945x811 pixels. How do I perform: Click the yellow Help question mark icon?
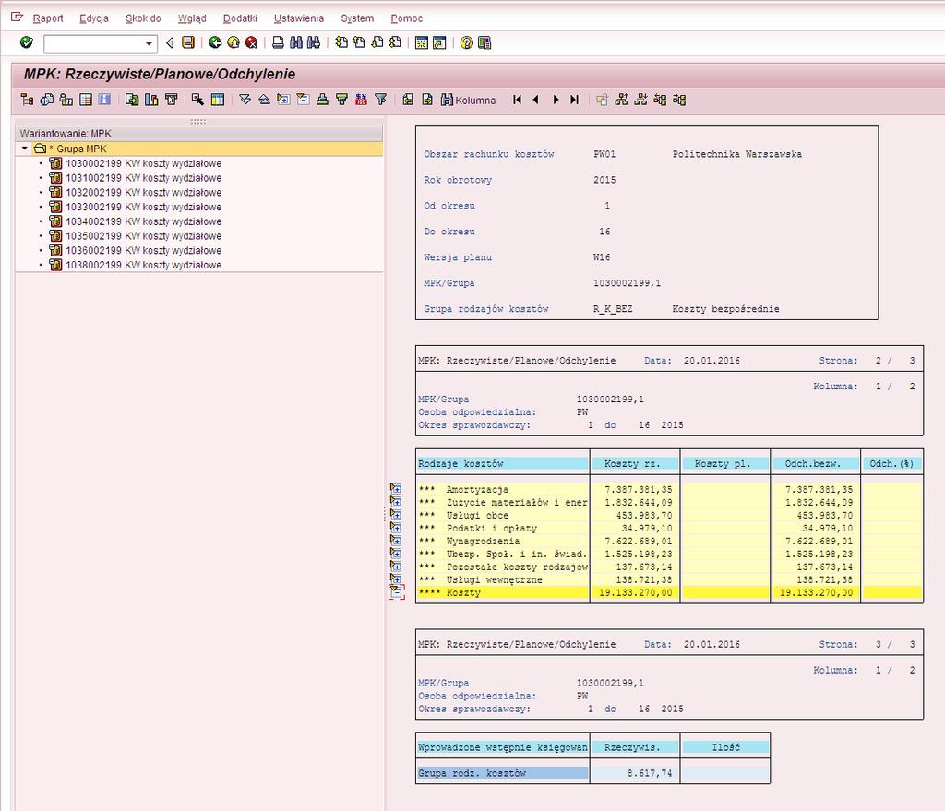click(x=466, y=42)
